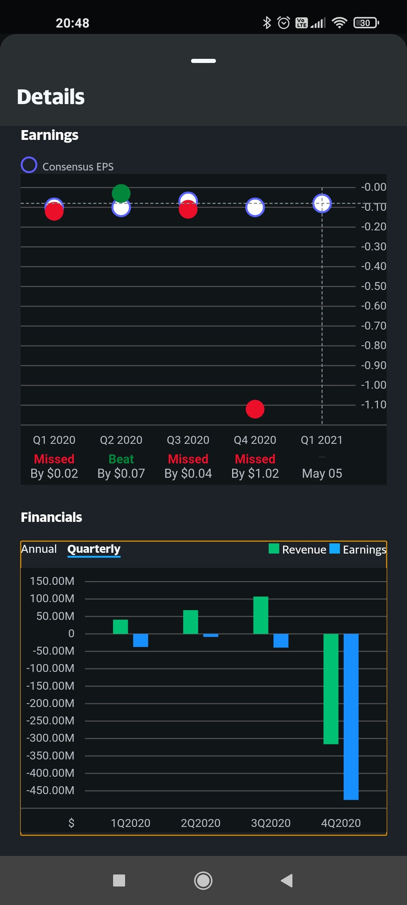Tap the red Q4 2020 actual EPS dot

pyautogui.click(x=255, y=409)
